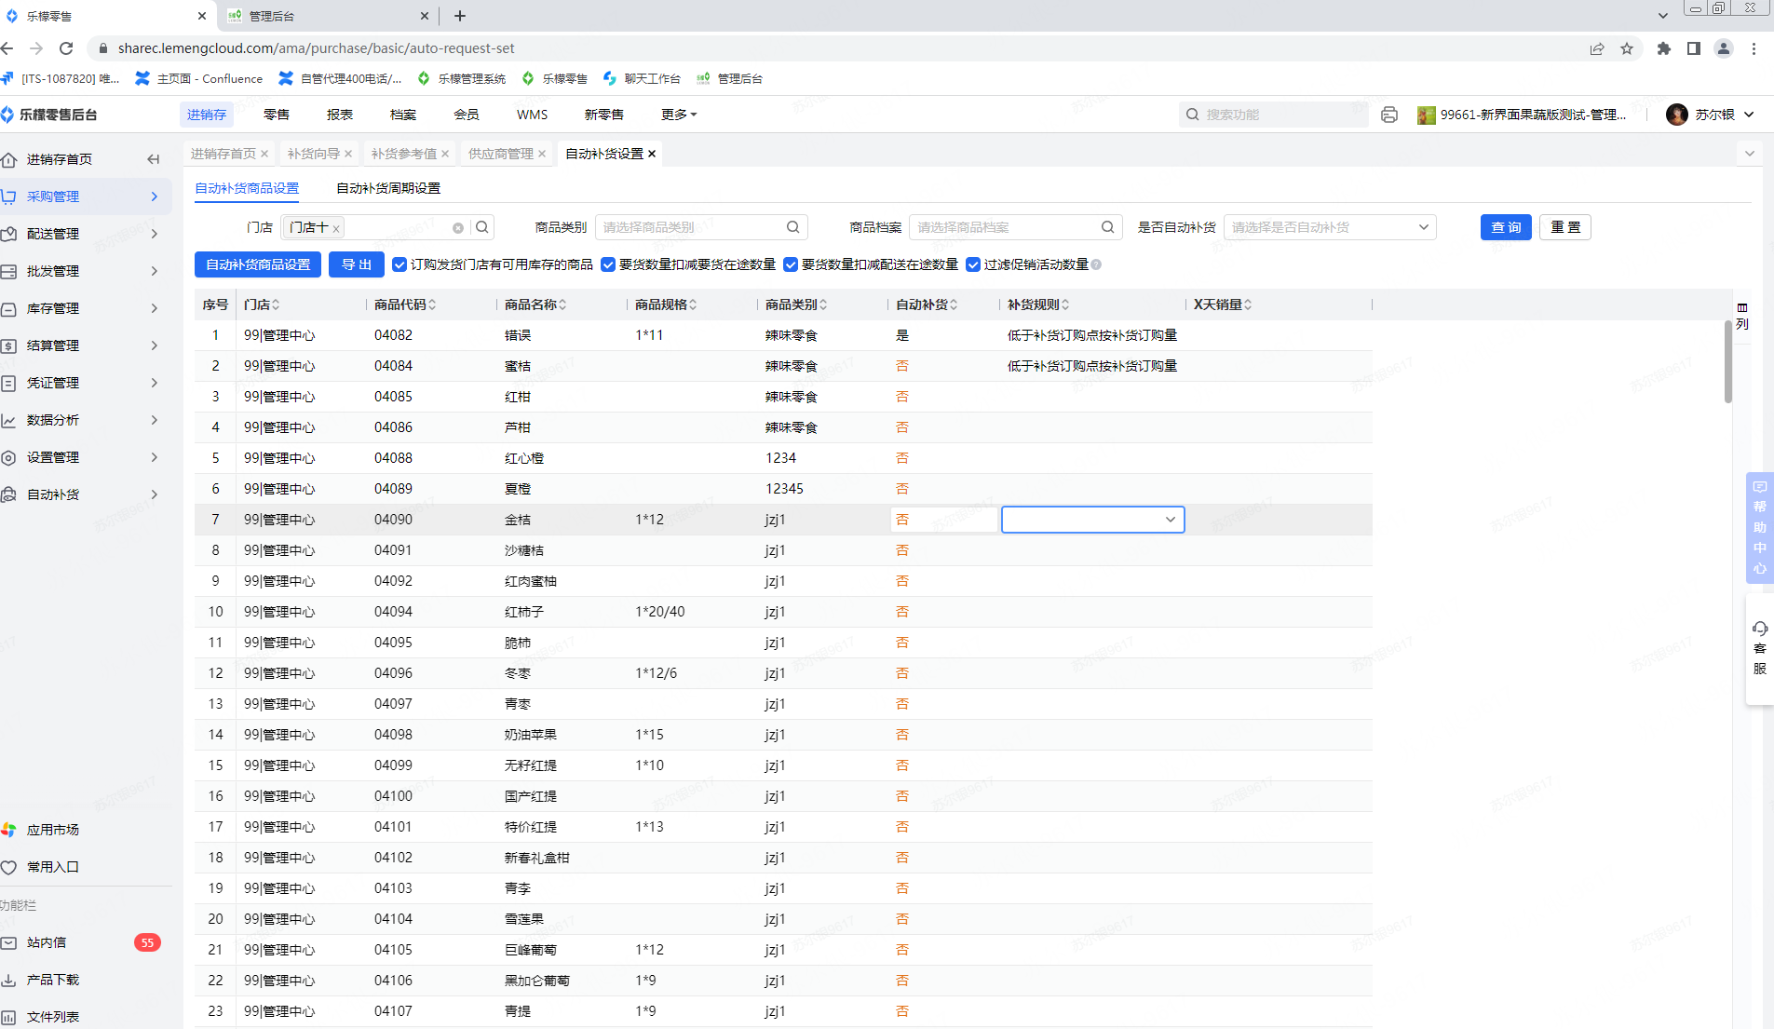Viewport: 1774px width, 1029px height.
Task: Toggle 要货数量扣减要货在途数量 checkbox
Action: pos(608,265)
